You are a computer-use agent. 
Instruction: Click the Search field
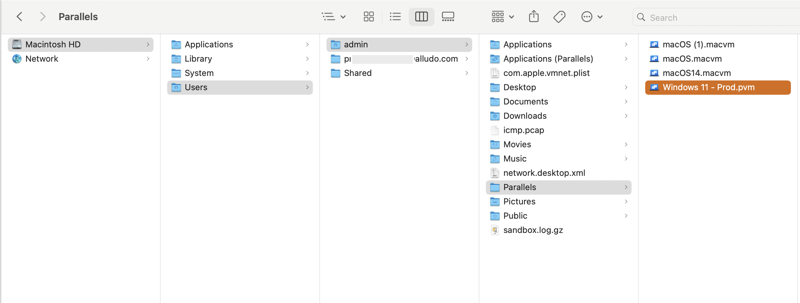(x=716, y=17)
